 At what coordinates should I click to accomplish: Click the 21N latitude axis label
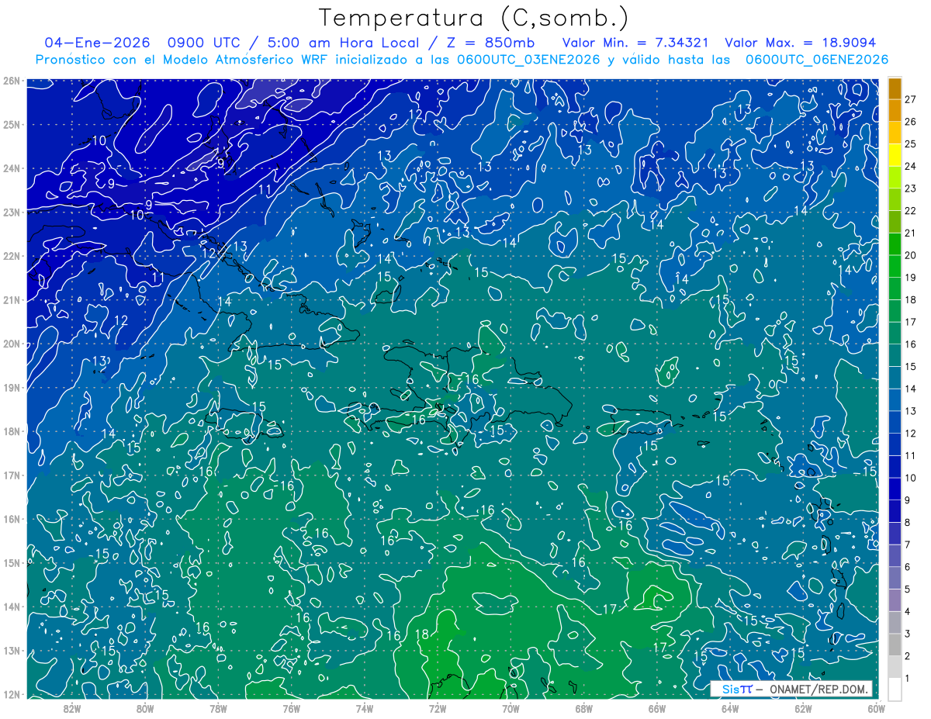tap(12, 299)
